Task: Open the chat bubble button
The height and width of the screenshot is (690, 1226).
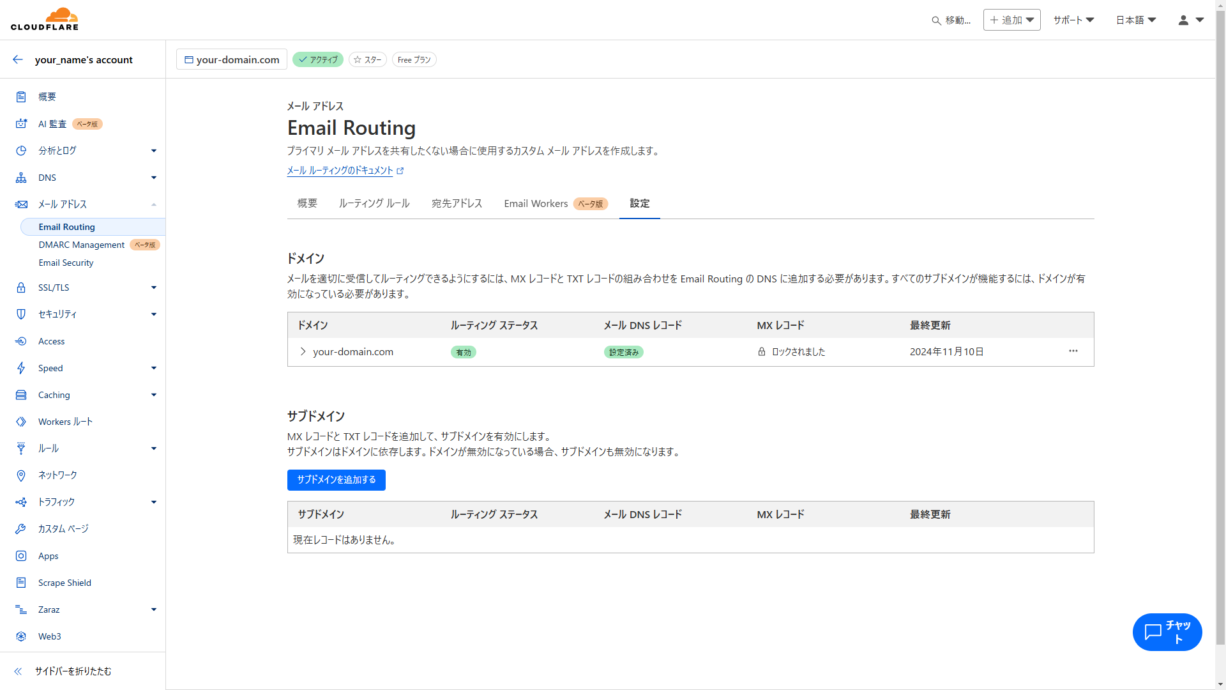Action: coord(1167,632)
